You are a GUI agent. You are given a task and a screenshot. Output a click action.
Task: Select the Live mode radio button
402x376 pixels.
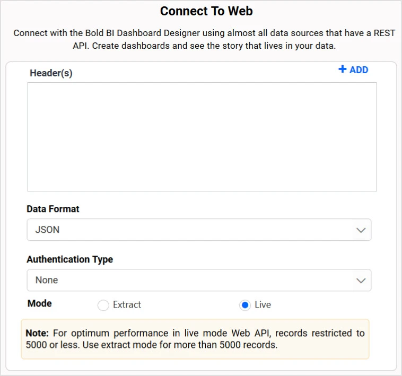click(244, 305)
